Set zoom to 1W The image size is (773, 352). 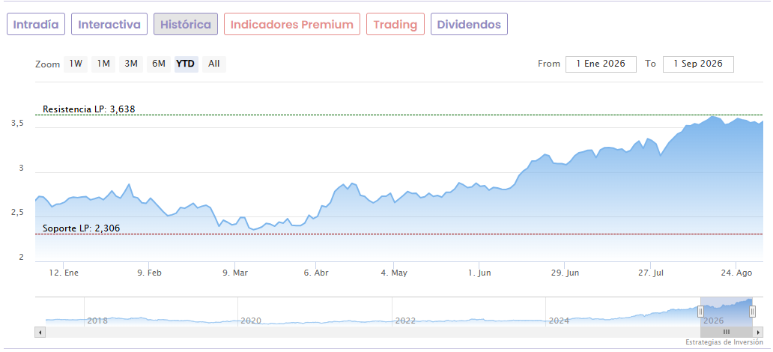[76, 64]
